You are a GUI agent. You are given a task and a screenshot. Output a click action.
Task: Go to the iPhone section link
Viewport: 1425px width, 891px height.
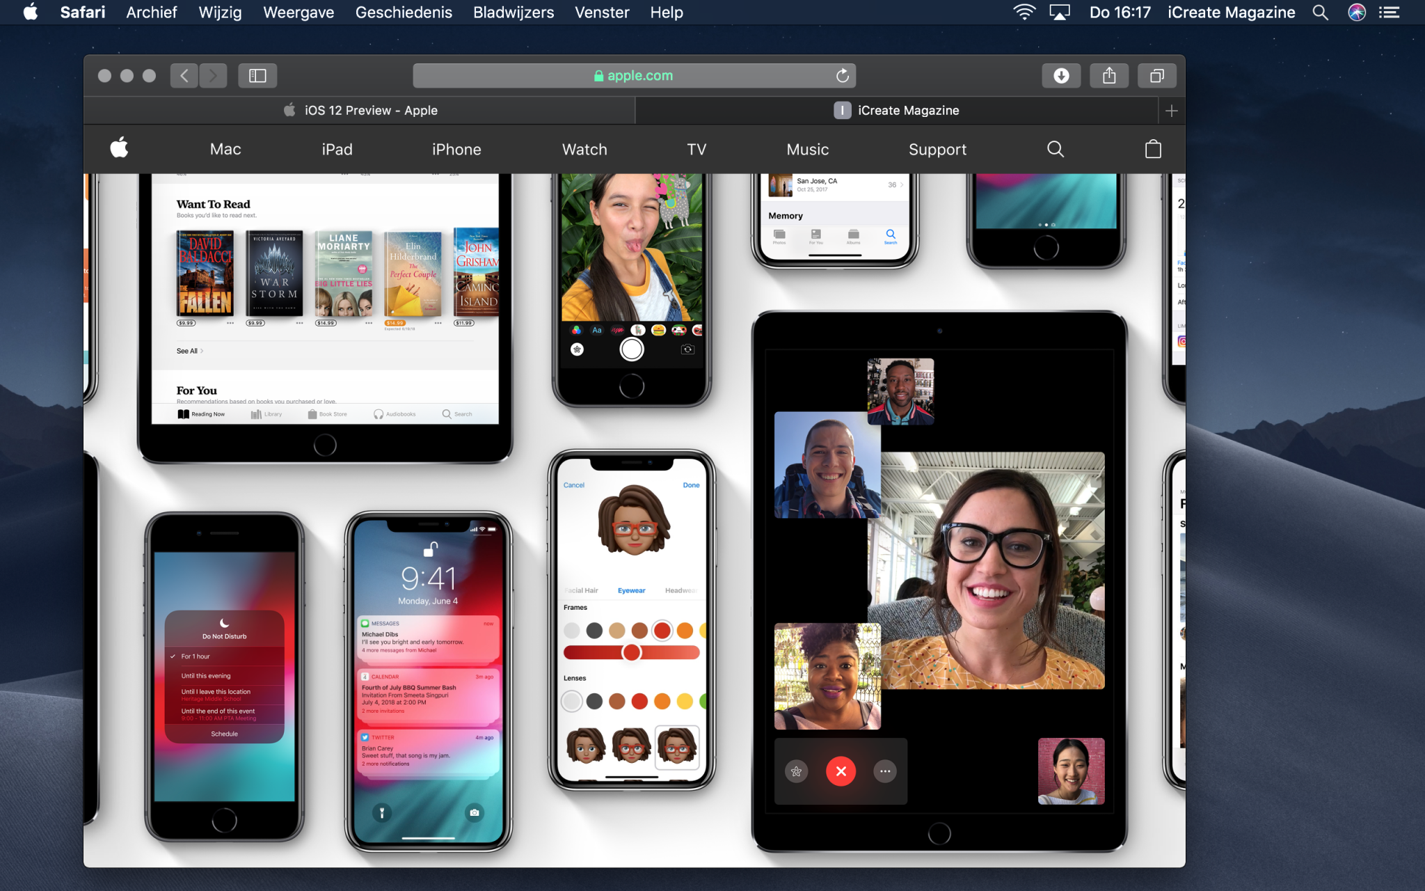pos(456,149)
